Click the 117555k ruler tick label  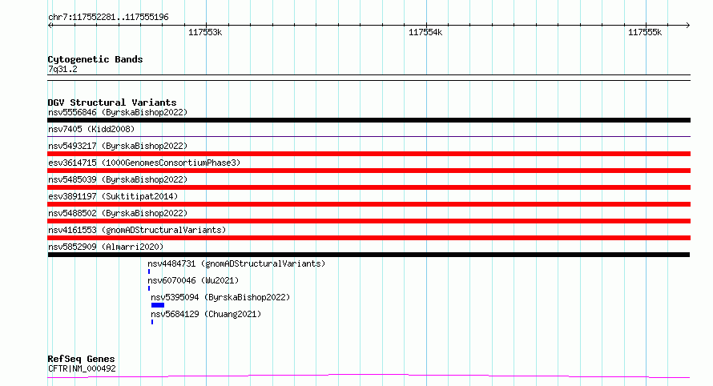pyautogui.click(x=645, y=33)
